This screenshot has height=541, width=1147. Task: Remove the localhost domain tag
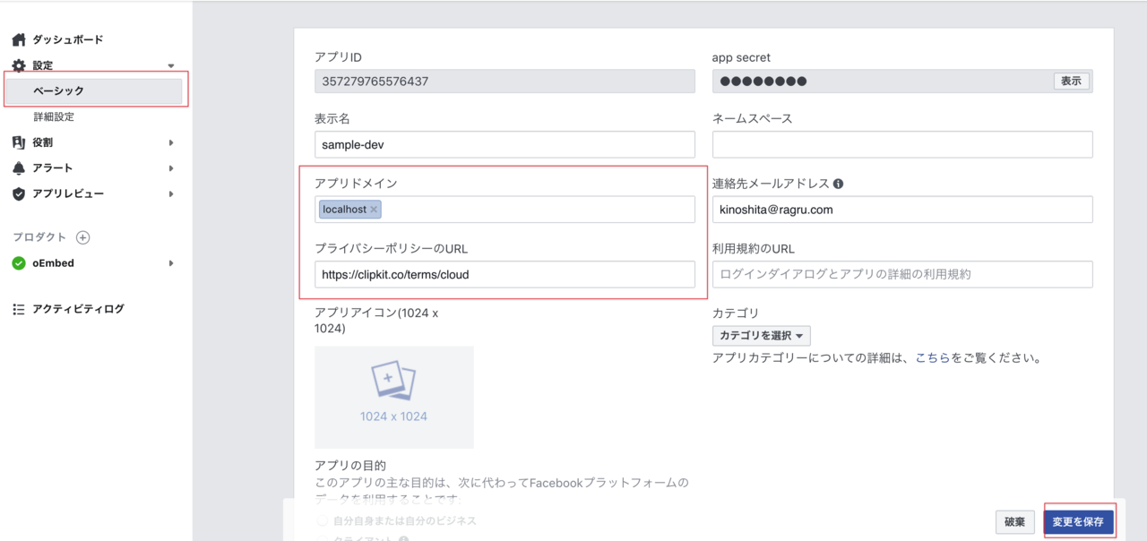pos(374,210)
